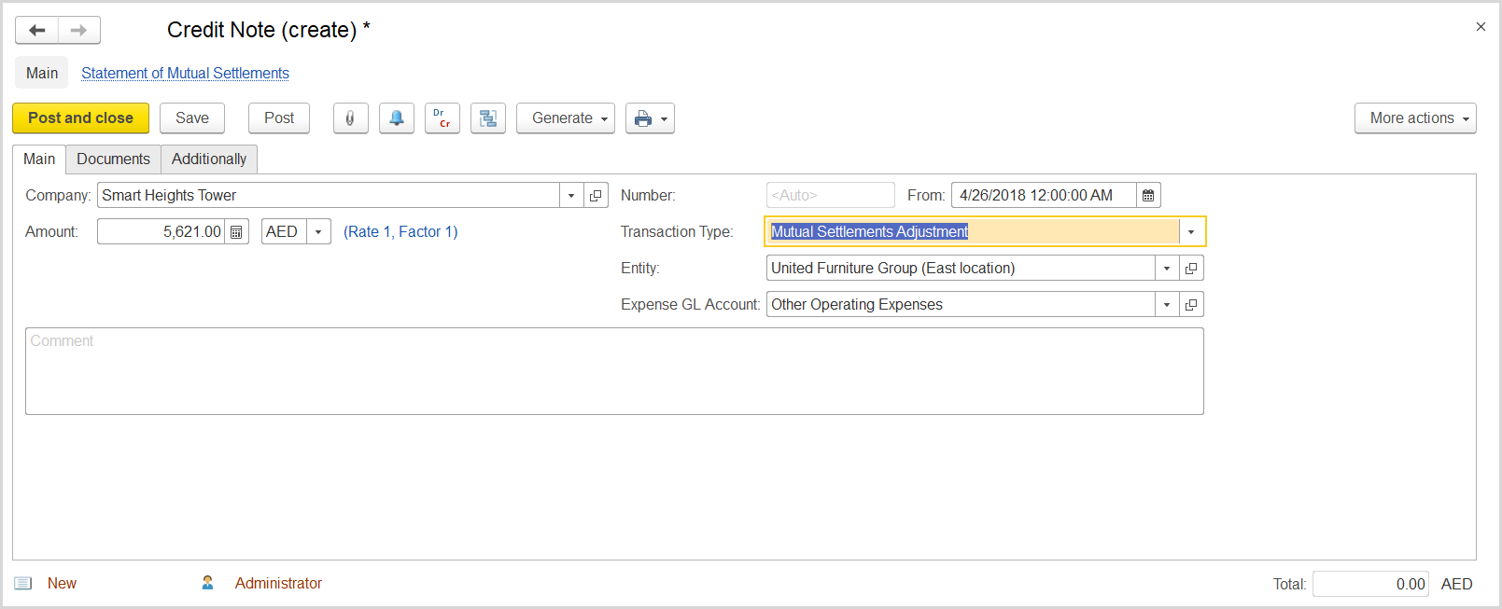Expand the Expense GL Account dropdown

click(1167, 304)
